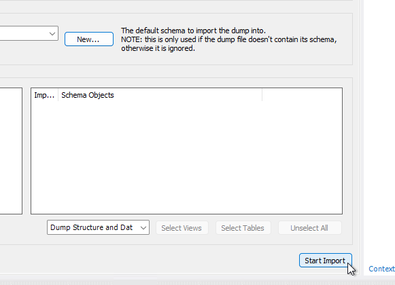Expand the Dump Structure and Dat dropdown
This screenshot has width=395, height=285.
click(x=98, y=227)
